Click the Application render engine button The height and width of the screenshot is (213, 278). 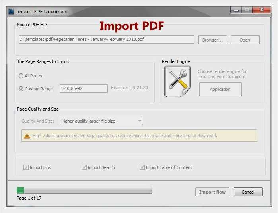220,89
